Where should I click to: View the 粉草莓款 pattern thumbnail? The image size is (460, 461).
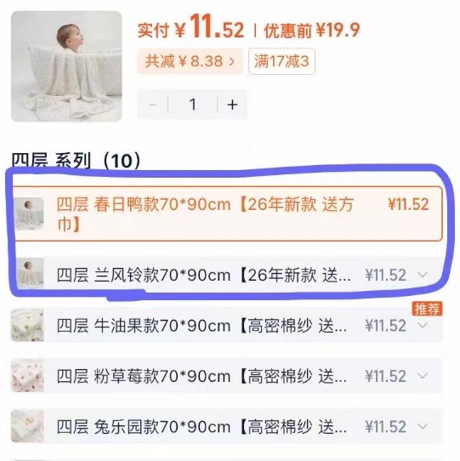(x=27, y=376)
